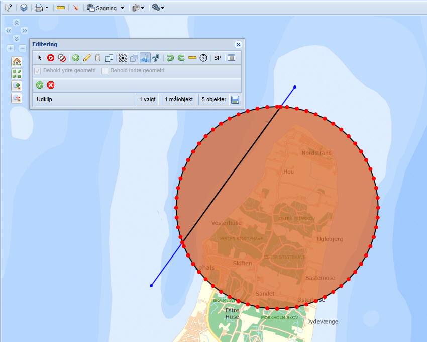Select the help pointer tool in top toolbar

pyautogui.click(x=9, y=8)
